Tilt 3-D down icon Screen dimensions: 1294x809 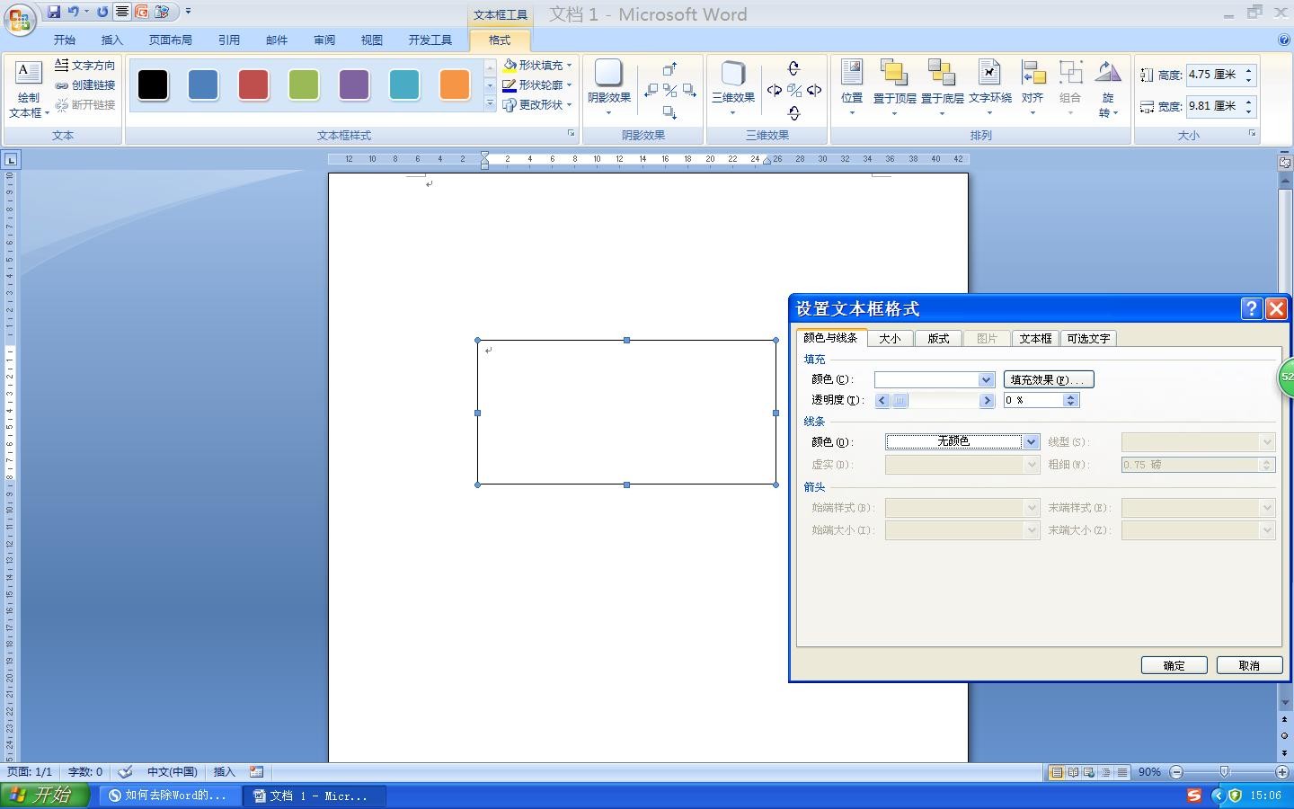(x=793, y=112)
